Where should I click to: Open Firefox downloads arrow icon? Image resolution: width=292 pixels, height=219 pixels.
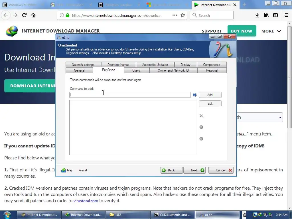tap(257, 15)
